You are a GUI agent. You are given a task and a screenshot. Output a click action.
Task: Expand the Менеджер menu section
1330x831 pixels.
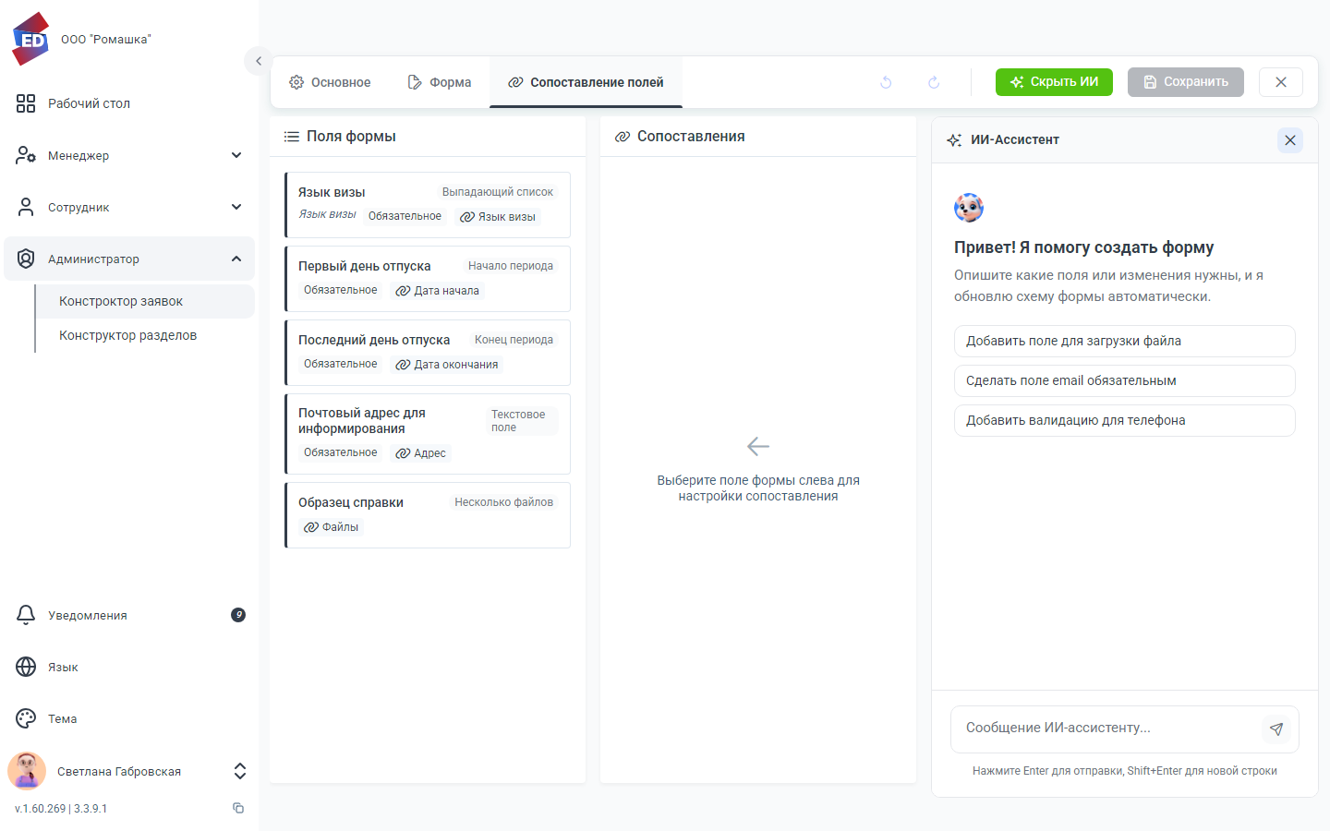(129, 155)
